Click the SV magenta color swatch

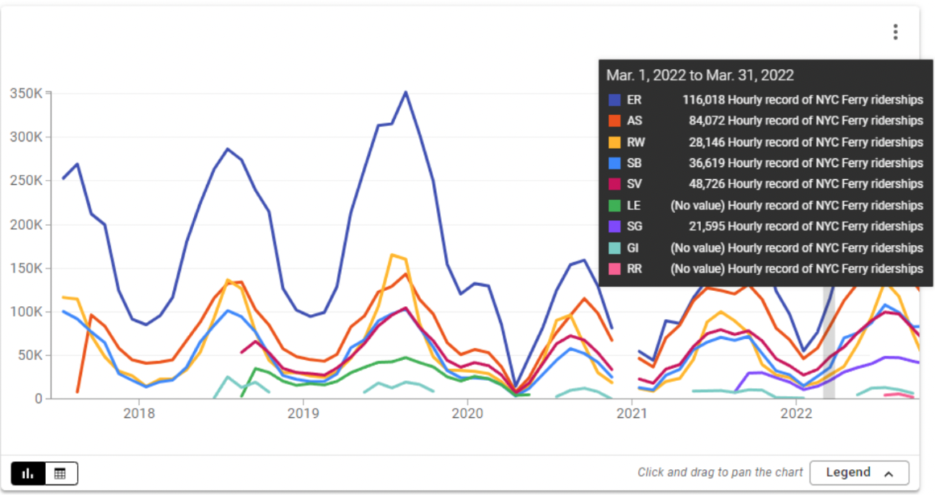[616, 184]
